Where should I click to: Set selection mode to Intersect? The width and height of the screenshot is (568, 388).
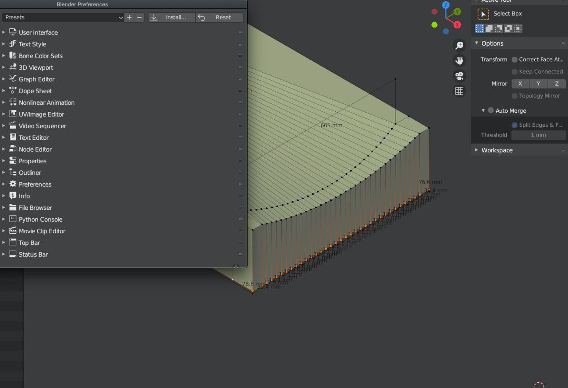[x=518, y=28]
